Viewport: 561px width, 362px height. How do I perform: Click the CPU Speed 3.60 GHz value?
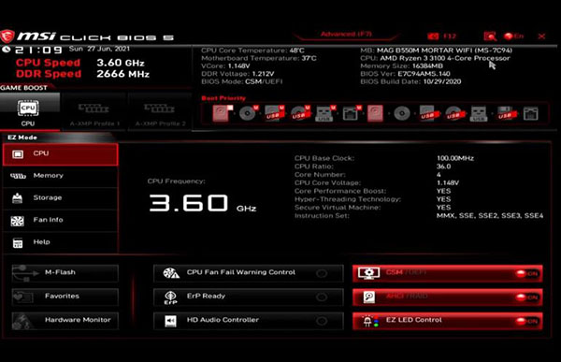121,63
